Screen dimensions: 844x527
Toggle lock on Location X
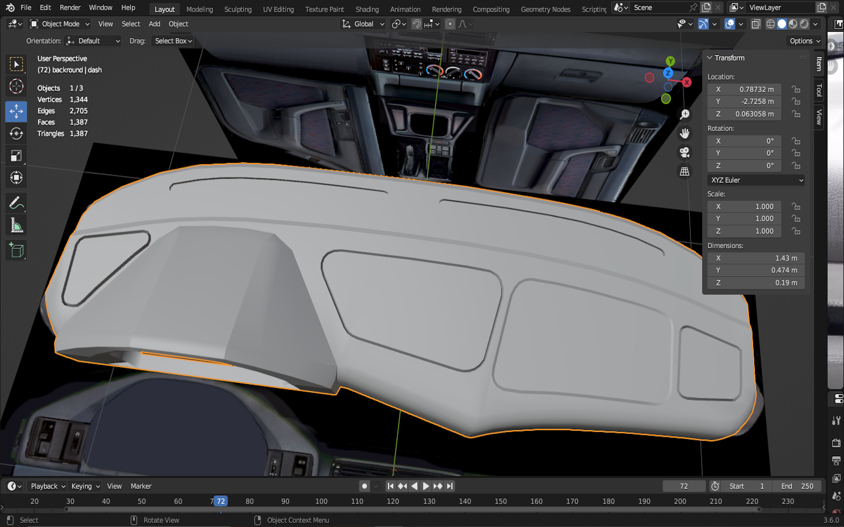tap(796, 90)
